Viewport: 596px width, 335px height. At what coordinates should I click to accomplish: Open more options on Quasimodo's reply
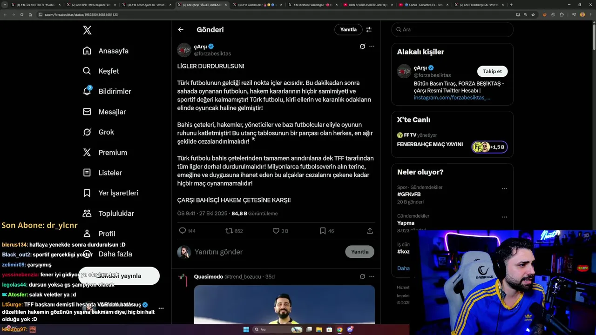[372, 276]
